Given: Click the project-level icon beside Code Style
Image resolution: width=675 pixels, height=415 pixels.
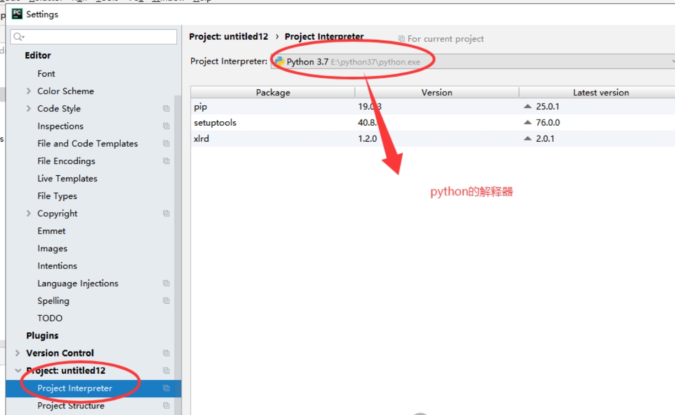Looking at the screenshot, I should (166, 109).
